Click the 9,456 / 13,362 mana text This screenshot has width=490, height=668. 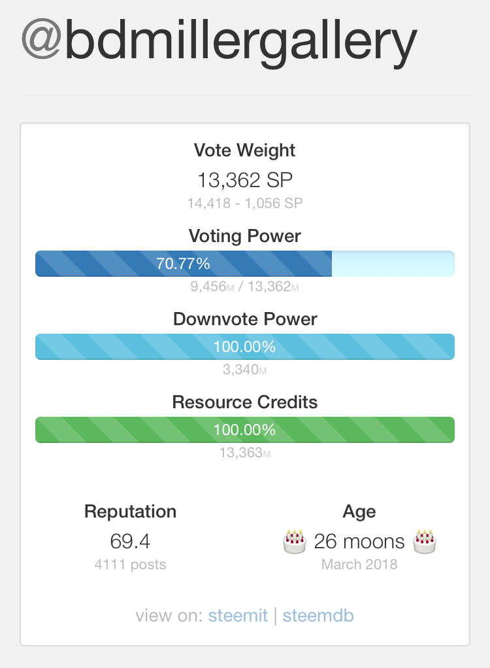coord(245,287)
